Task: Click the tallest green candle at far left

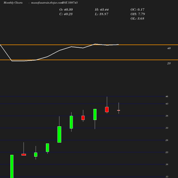Action: 12,166
